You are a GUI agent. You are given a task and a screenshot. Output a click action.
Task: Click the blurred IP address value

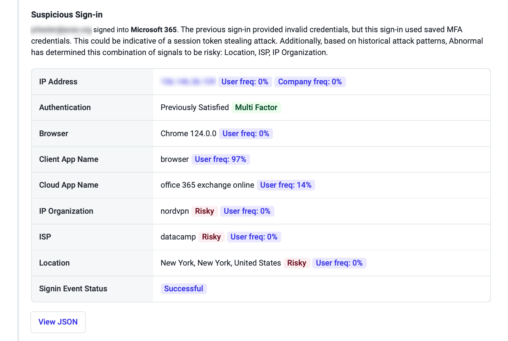tap(188, 82)
